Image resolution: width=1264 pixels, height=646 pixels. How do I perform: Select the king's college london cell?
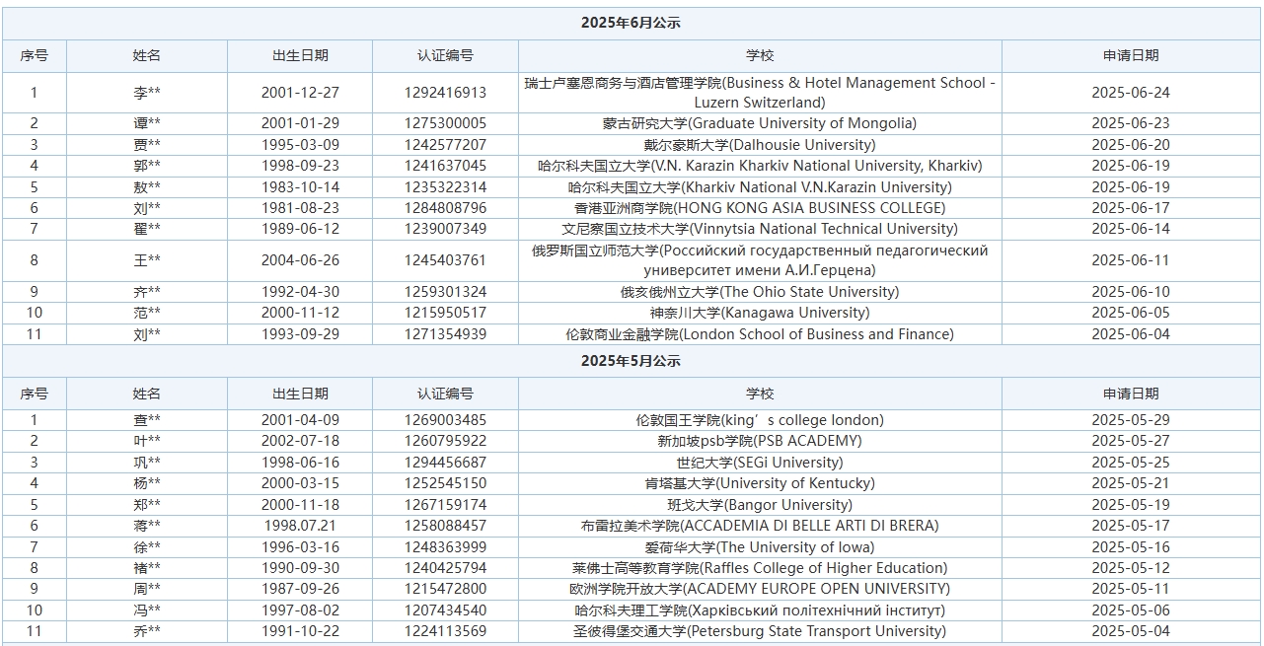tap(760, 420)
